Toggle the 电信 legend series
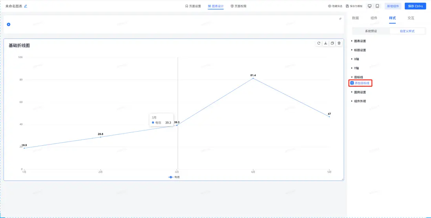The width and height of the screenshot is (431, 218). click(x=174, y=177)
